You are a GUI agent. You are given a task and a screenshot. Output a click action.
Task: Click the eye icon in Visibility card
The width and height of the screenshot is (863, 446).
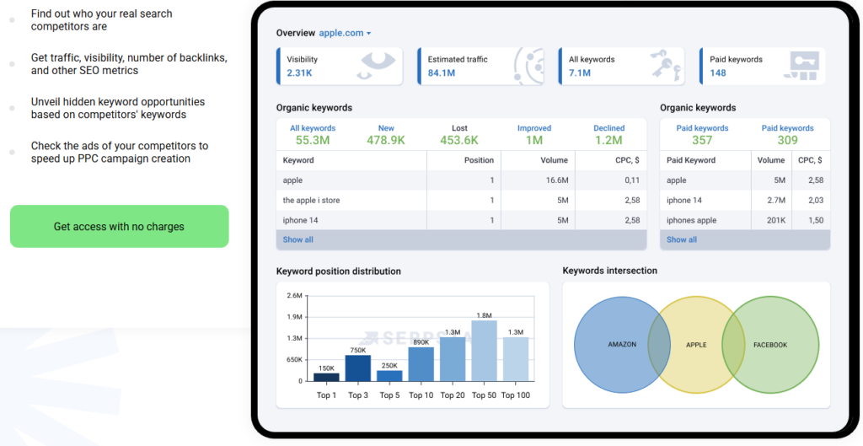(376, 66)
